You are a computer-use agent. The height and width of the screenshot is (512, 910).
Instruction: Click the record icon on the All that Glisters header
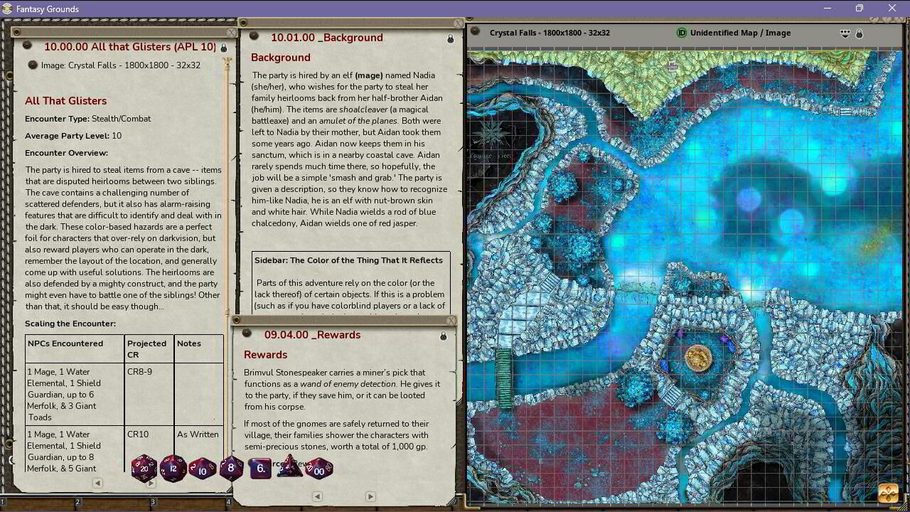tap(26, 46)
